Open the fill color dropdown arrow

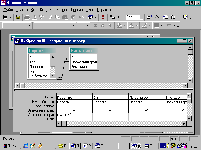[124, 25]
